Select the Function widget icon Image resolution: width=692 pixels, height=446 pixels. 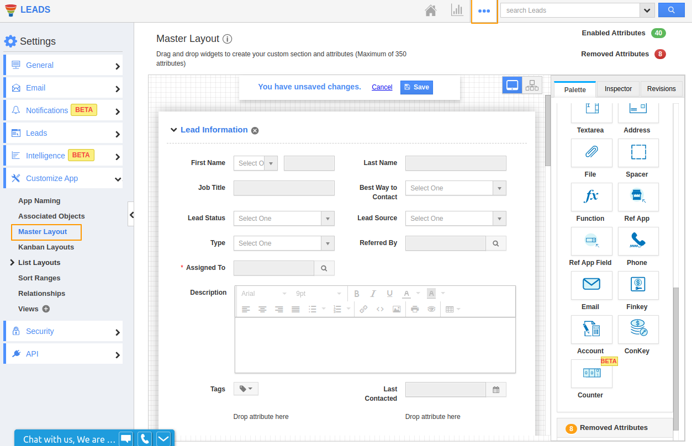point(591,197)
